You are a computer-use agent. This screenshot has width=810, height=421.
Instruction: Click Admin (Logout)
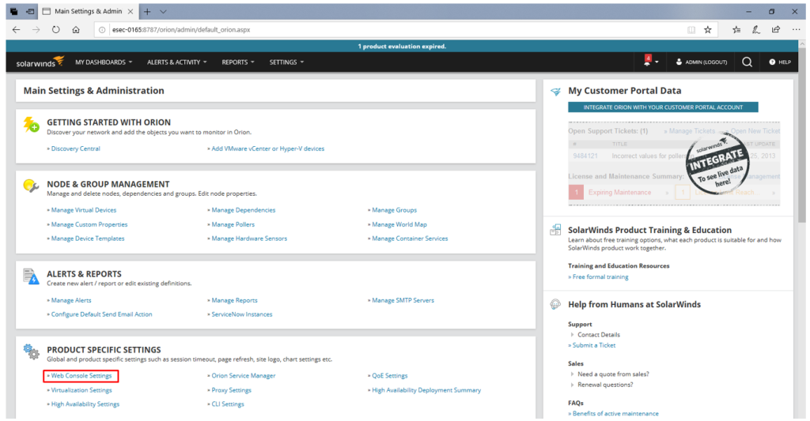point(702,62)
